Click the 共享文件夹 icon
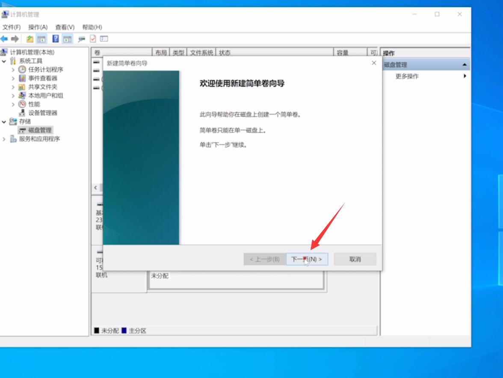503x378 pixels. pos(22,87)
